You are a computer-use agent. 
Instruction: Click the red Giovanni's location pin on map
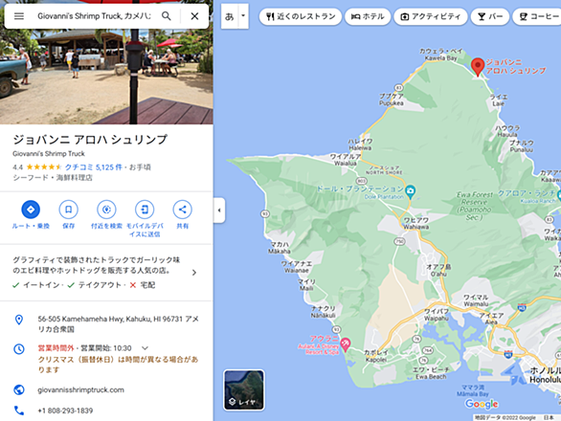click(478, 67)
